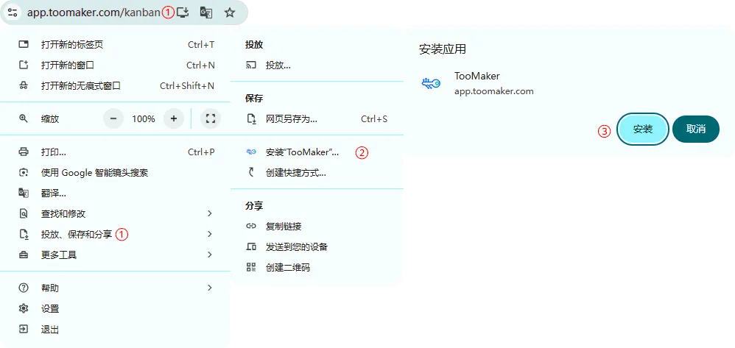Decrease zoom with the minus button

113,118
